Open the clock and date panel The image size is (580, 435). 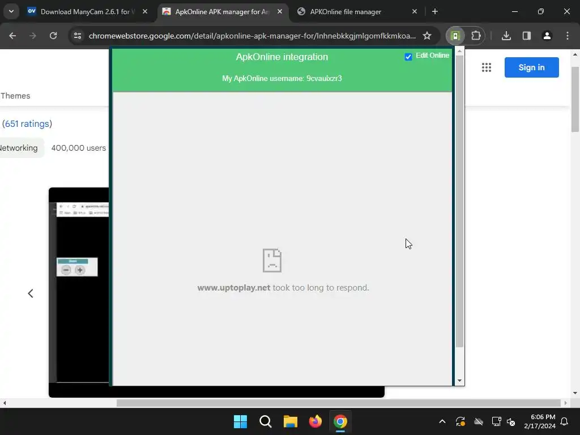[x=540, y=421]
